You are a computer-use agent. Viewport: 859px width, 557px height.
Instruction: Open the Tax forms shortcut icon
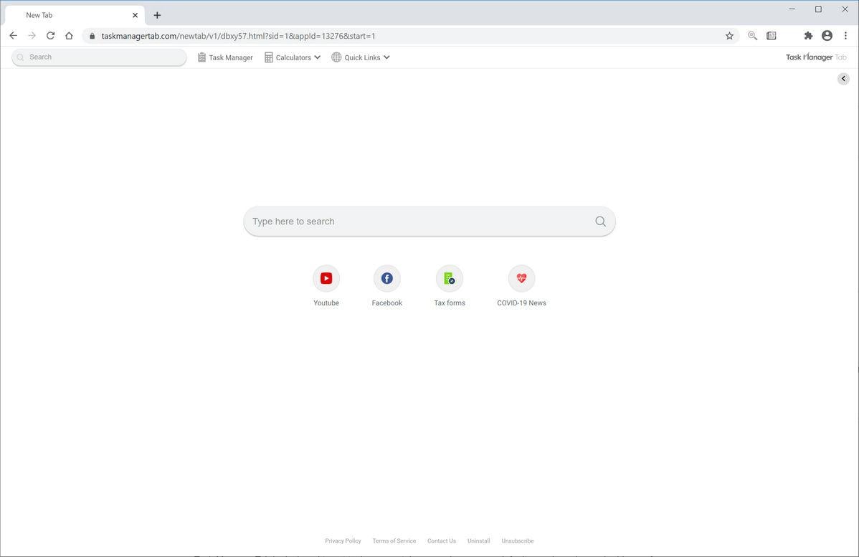[450, 278]
